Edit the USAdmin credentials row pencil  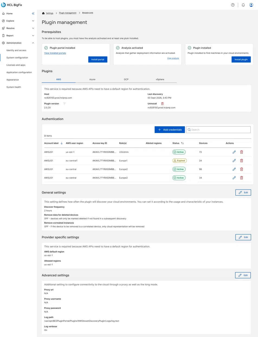click(234, 152)
